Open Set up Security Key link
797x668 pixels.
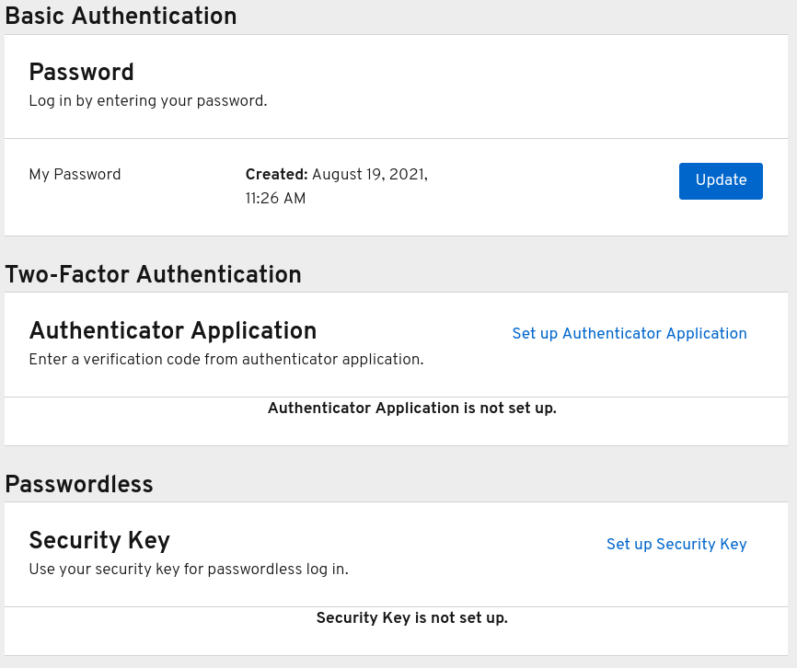676,545
